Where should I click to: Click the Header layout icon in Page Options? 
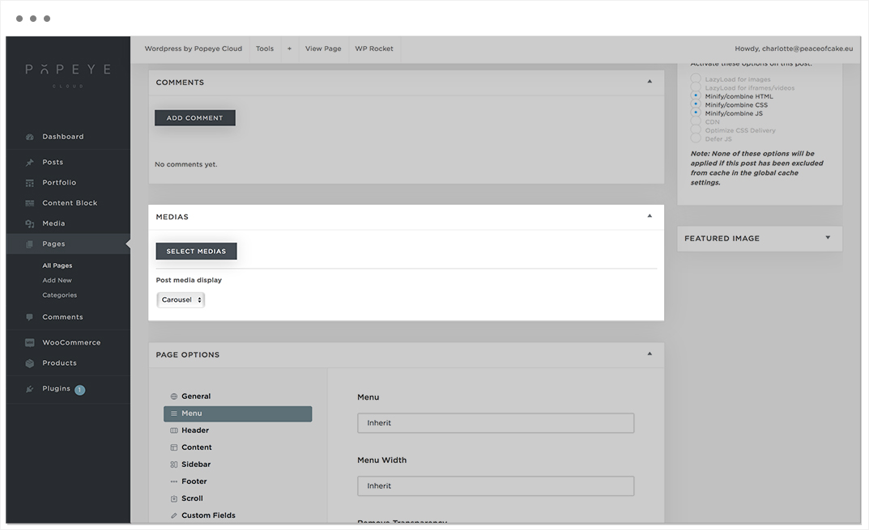click(x=174, y=430)
